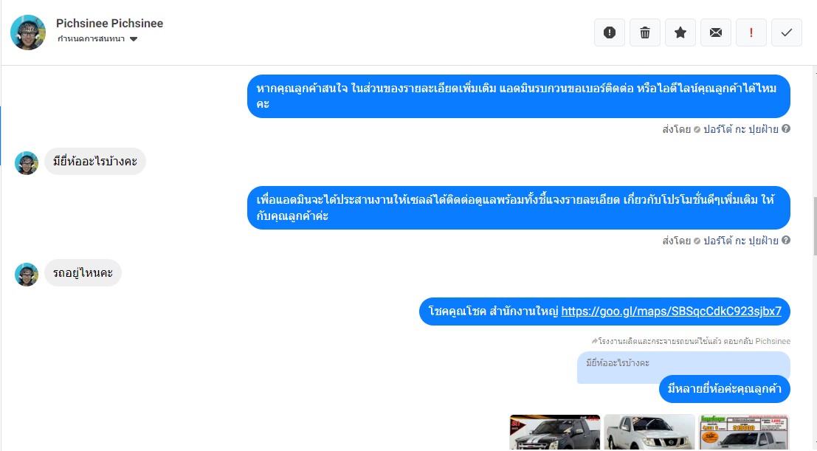817x451 pixels.
Task: Mark conversation as spam with exclamation circle icon
Action: [x=609, y=32]
